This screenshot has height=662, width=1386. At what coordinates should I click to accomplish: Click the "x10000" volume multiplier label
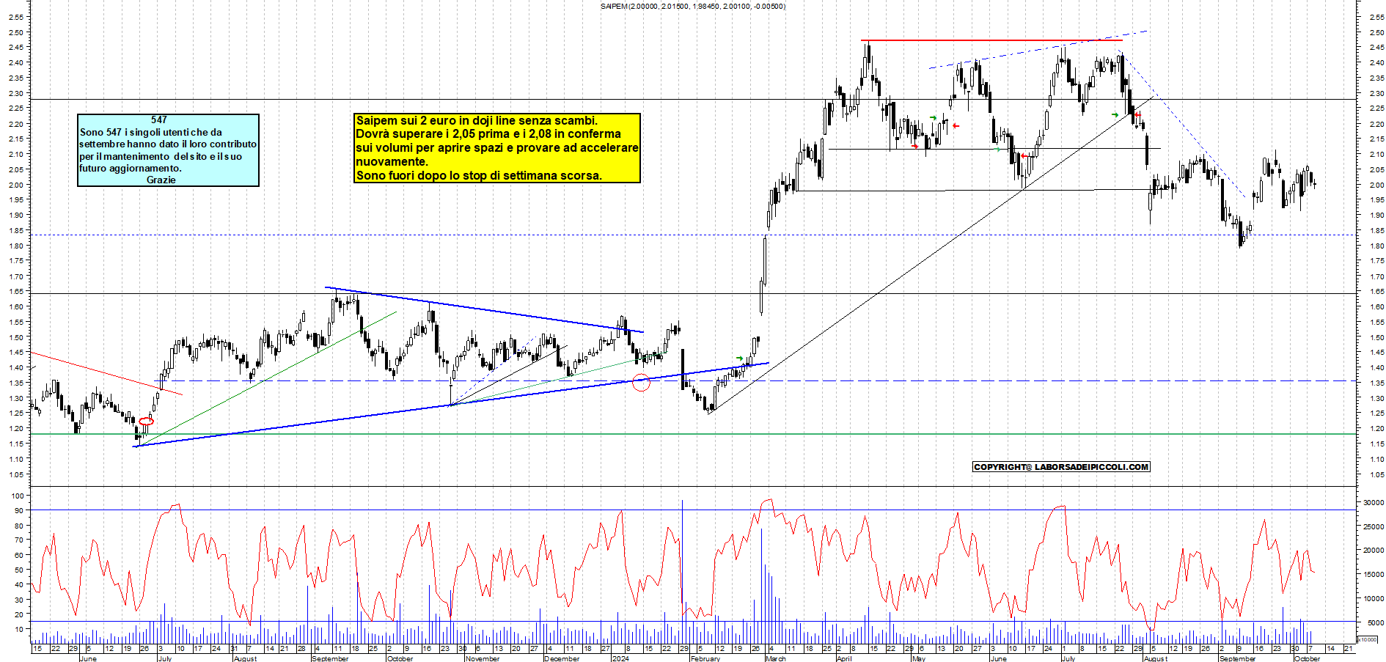pos(1367,639)
